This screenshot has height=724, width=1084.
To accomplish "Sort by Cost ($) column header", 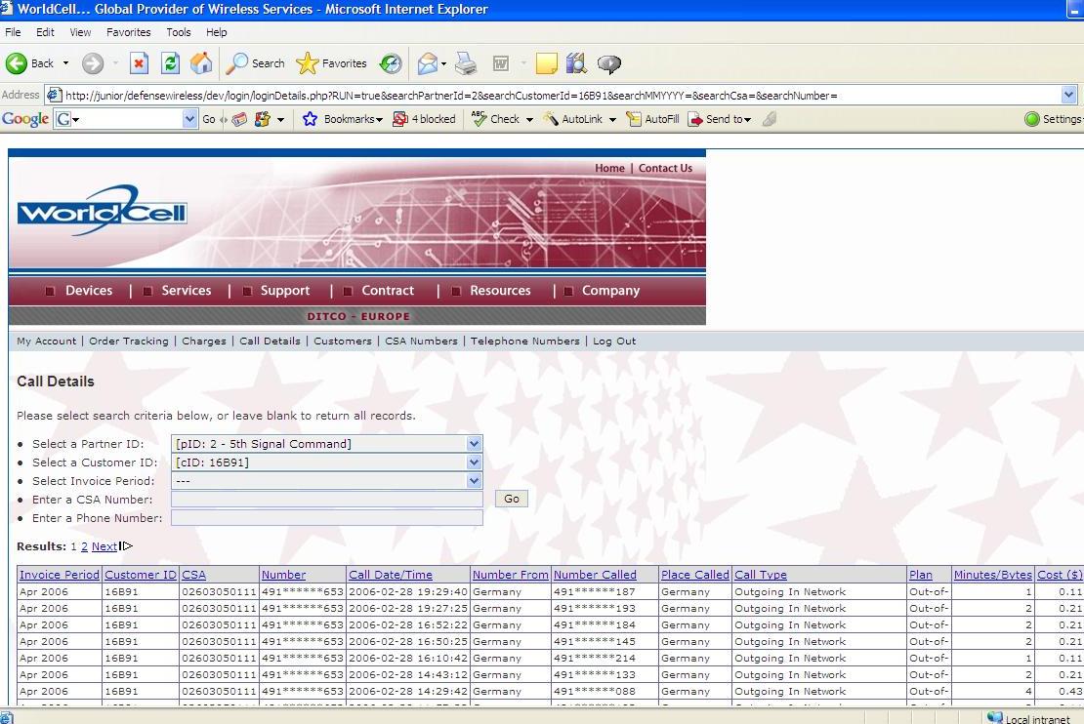I will pyautogui.click(x=1060, y=574).
